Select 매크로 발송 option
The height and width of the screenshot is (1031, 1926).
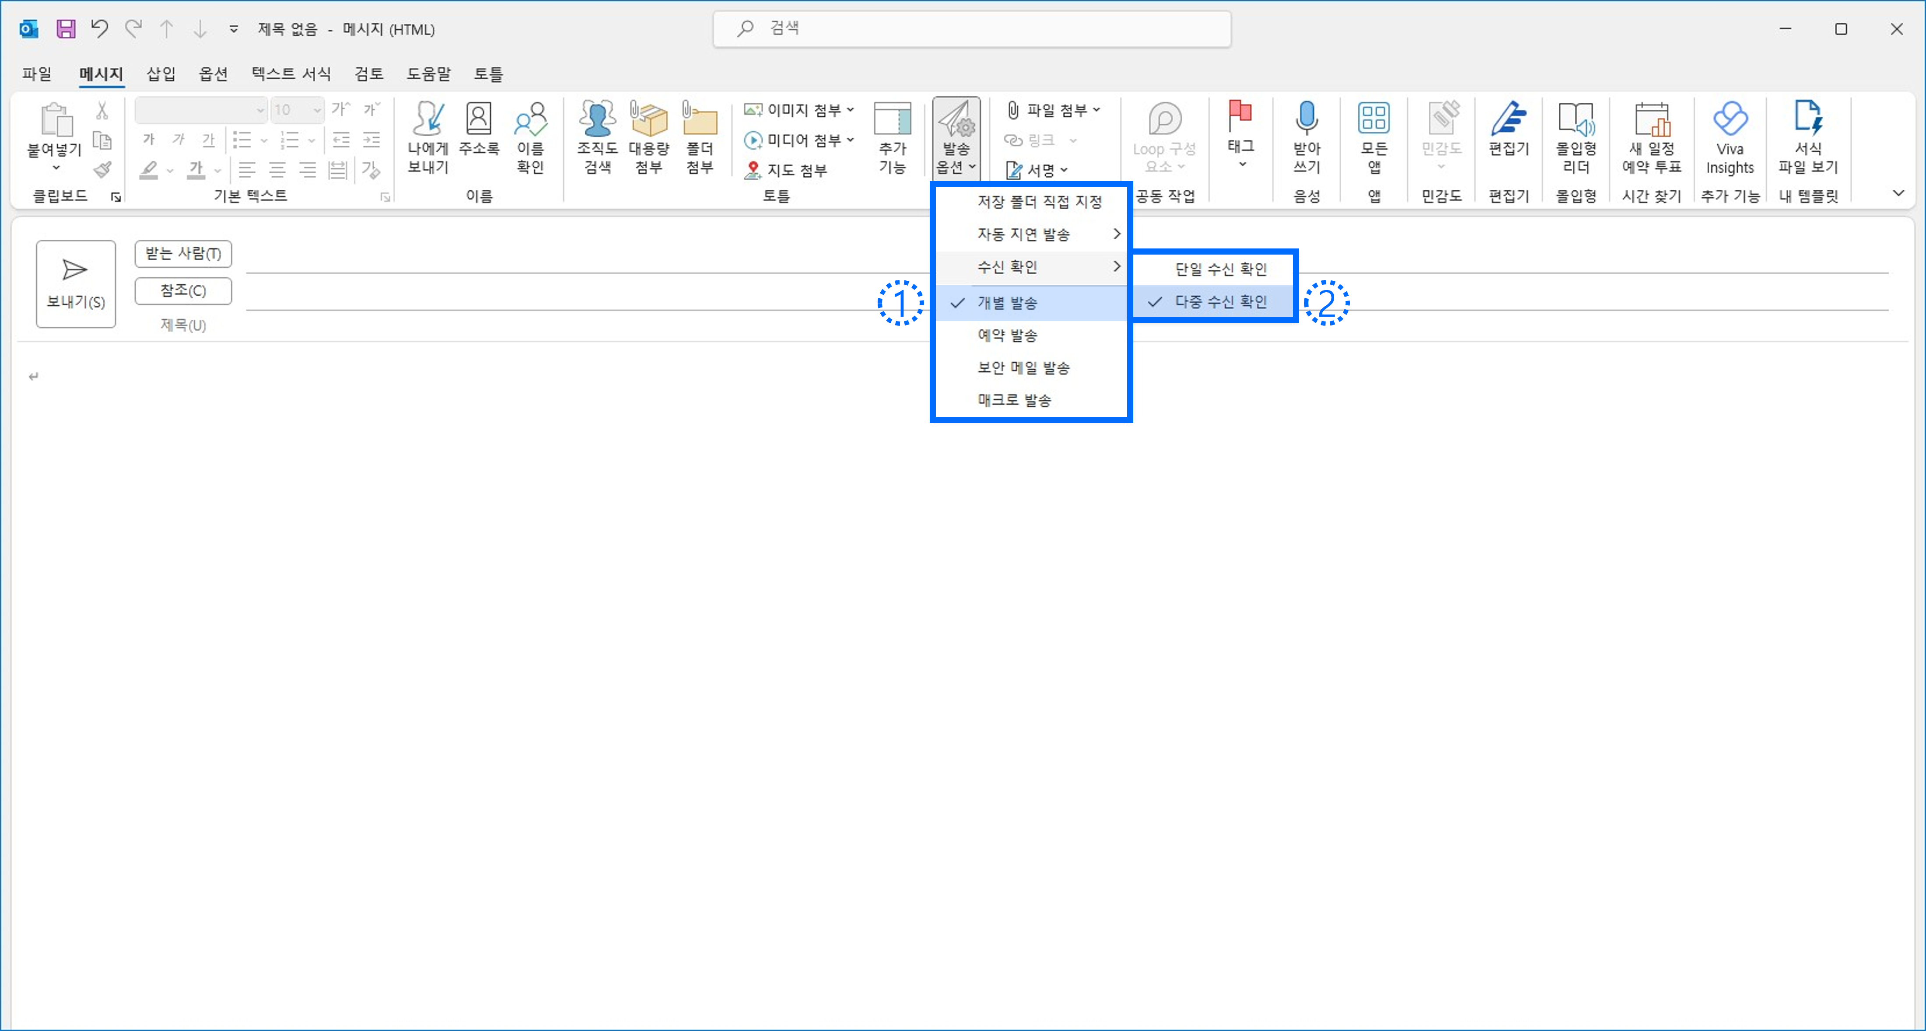1031,400
